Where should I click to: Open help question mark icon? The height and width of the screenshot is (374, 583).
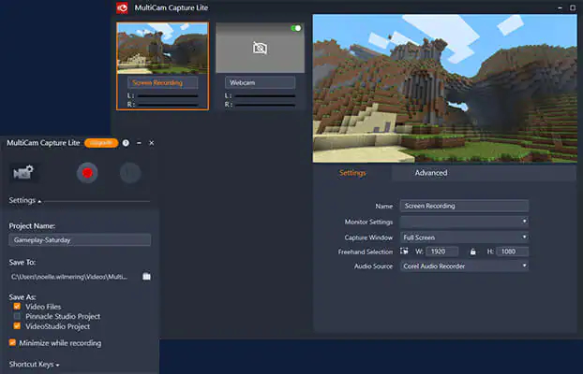click(126, 143)
